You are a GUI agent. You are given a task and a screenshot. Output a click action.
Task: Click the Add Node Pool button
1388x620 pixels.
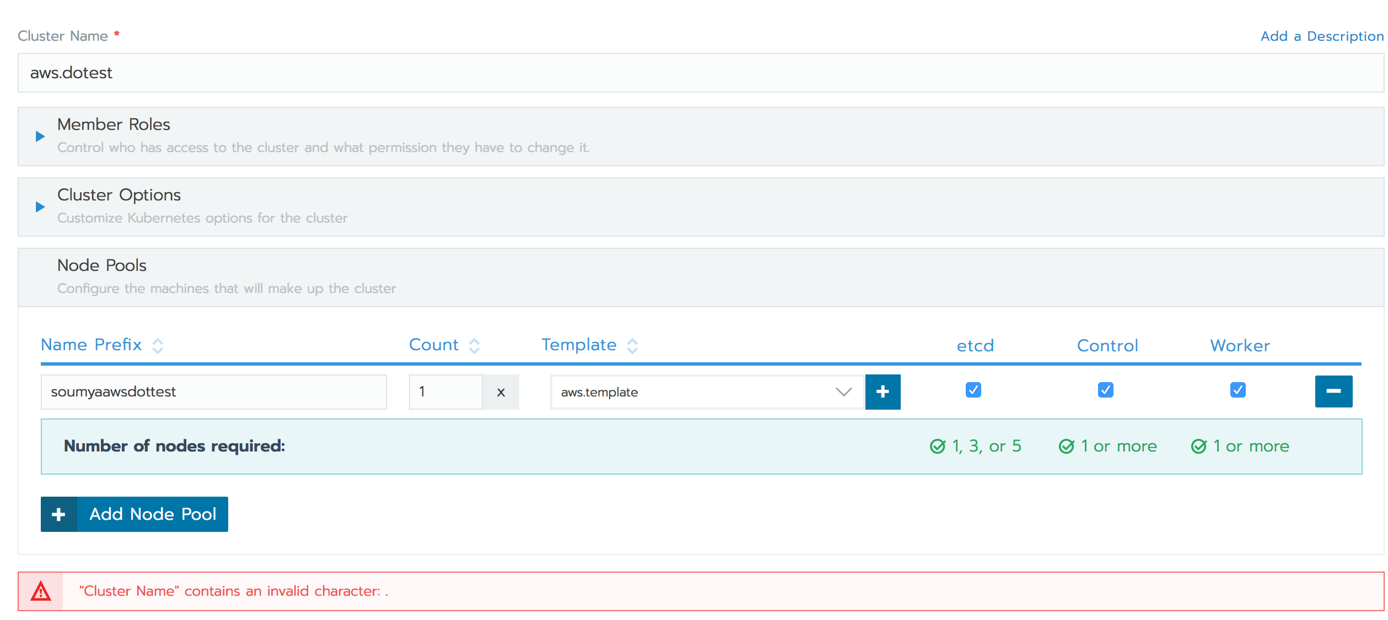[x=135, y=514]
